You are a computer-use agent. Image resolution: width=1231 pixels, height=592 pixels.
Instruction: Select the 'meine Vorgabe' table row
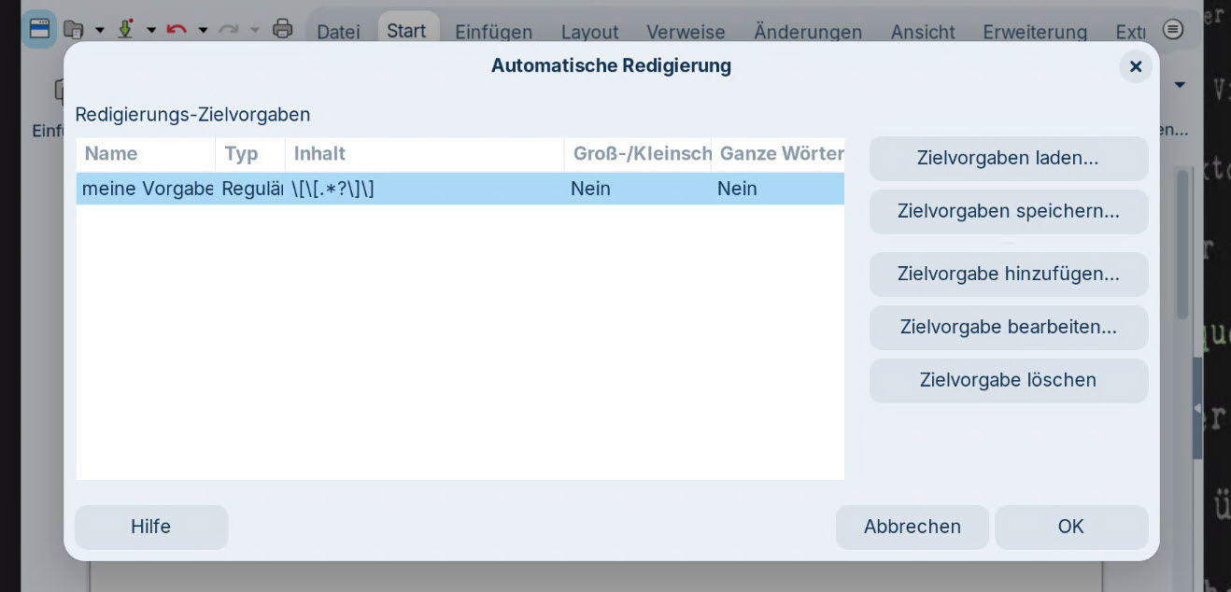tap(460, 189)
